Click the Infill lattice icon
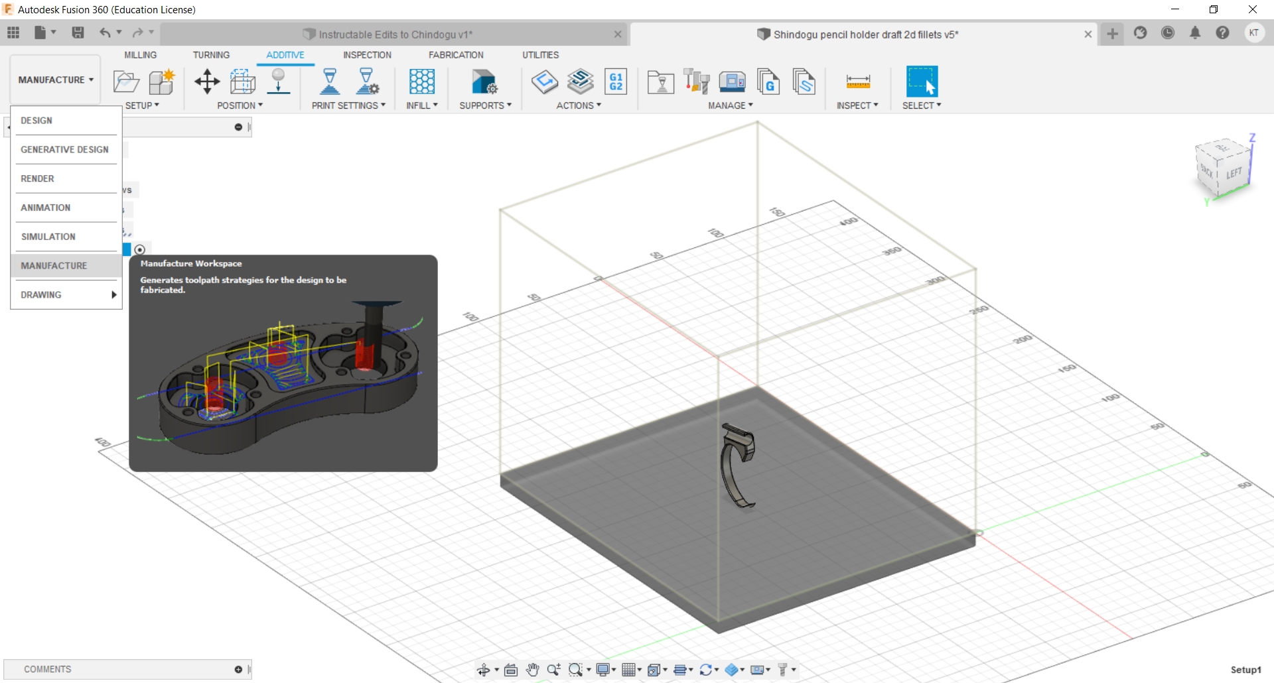The width and height of the screenshot is (1274, 683). [422, 82]
